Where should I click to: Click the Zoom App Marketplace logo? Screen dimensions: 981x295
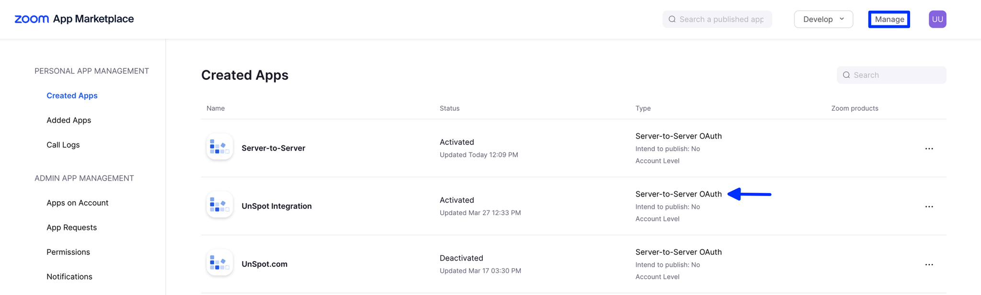click(74, 19)
